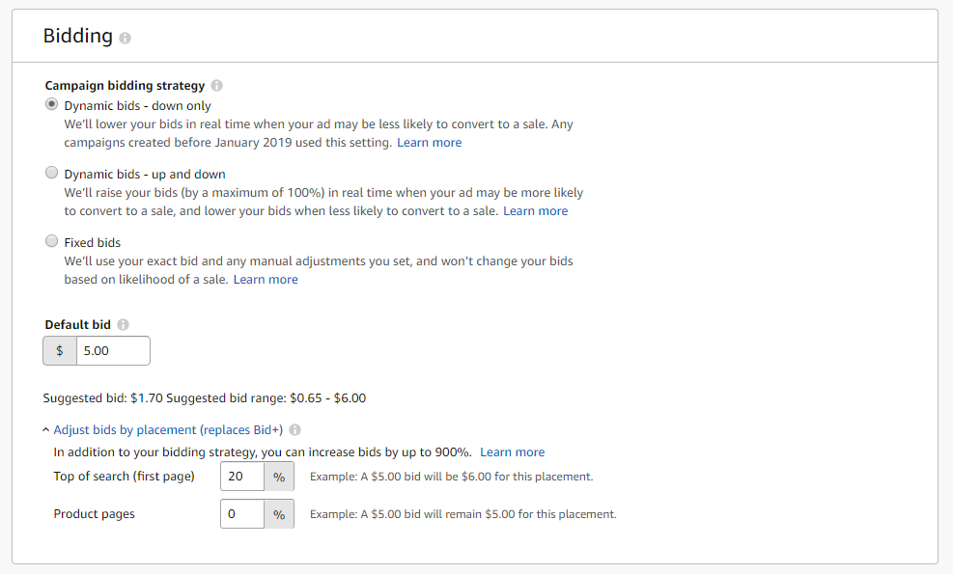Click info icon beside Campaign bidding strategy
The width and height of the screenshot is (953, 574).
tap(216, 86)
